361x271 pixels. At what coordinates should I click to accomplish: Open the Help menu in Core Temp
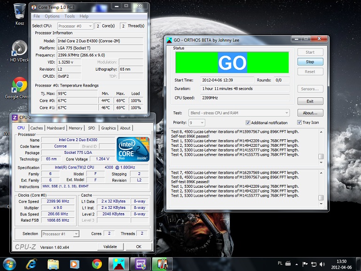tap(84, 16)
